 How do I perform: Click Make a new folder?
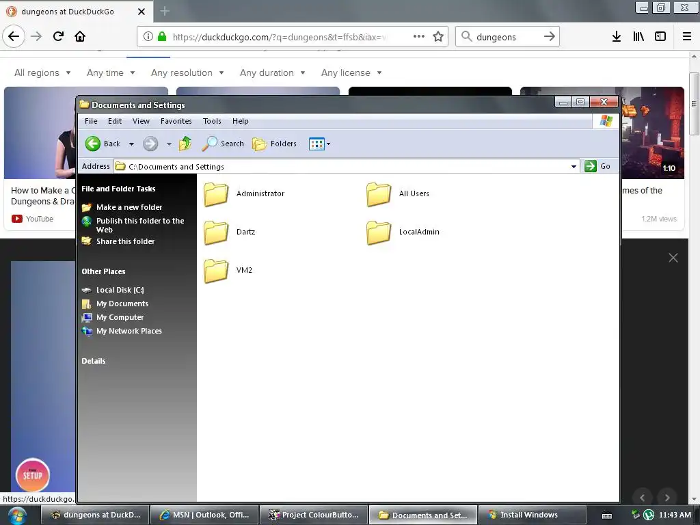(x=122, y=207)
